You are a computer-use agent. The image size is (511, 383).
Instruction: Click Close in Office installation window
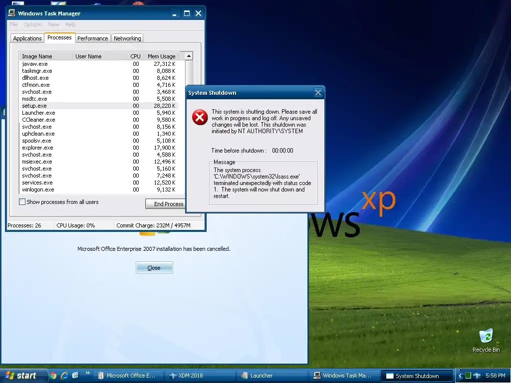coord(154,268)
